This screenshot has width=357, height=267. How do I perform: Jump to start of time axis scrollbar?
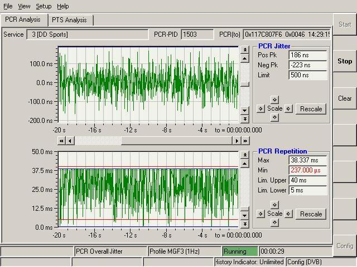[x=62, y=141]
